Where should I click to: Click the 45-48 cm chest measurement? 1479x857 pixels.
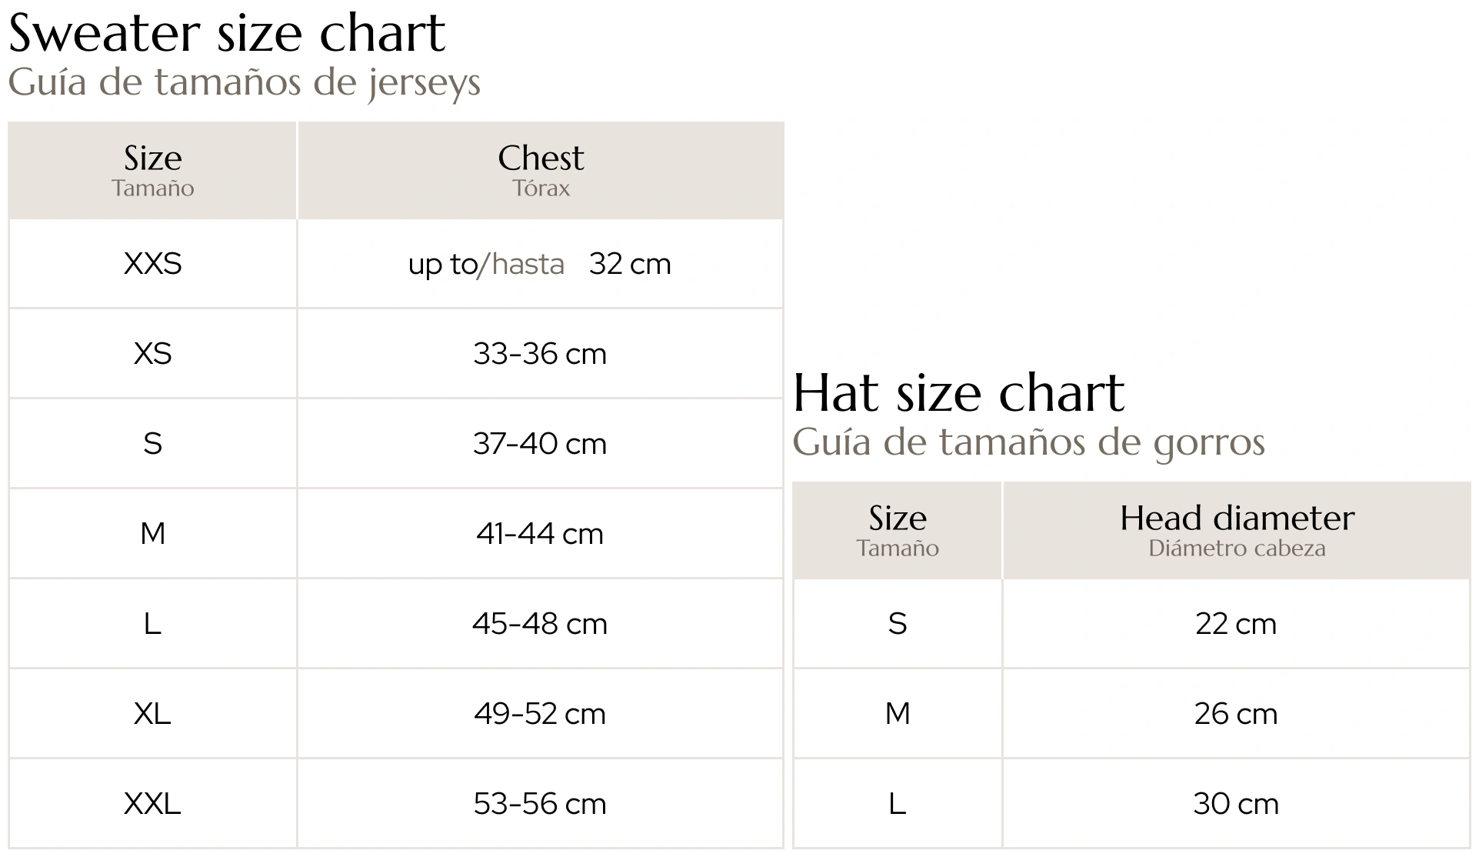pos(540,624)
